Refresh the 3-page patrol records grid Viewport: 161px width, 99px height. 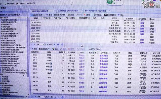pos(62,44)
